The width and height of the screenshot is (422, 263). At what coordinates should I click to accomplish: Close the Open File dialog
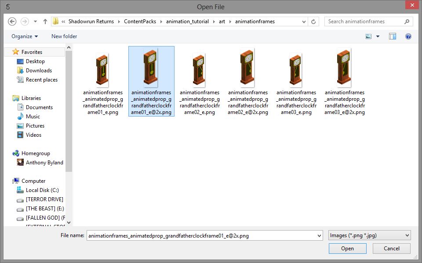coord(412,5)
